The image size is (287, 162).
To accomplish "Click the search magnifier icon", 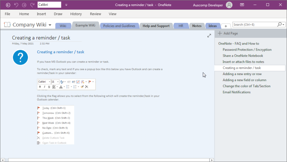I will 279,24.
